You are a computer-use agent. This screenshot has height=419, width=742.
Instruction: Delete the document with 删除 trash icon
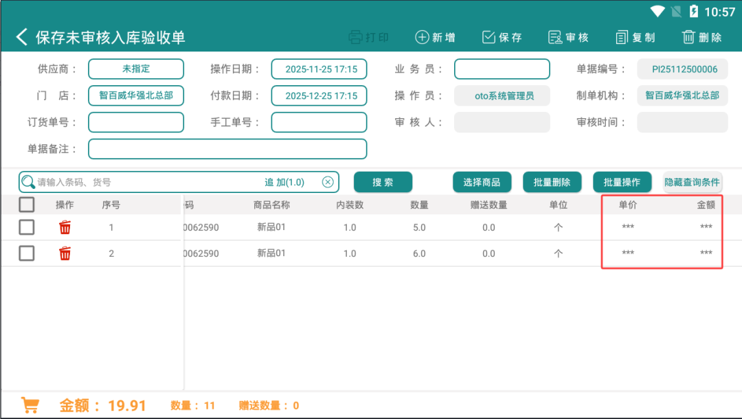tap(688, 37)
